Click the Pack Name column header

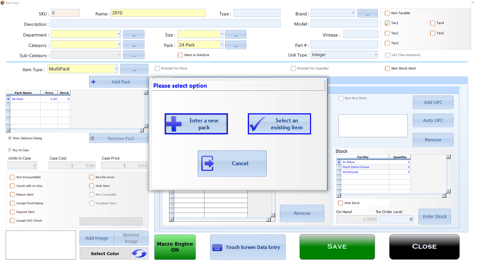tap(23, 93)
